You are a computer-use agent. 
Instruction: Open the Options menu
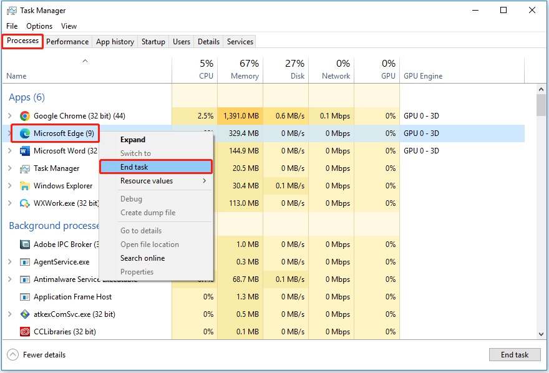click(x=39, y=26)
